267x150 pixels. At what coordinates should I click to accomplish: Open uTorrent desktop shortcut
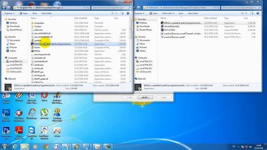pyautogui.click(x=44, y=114)
